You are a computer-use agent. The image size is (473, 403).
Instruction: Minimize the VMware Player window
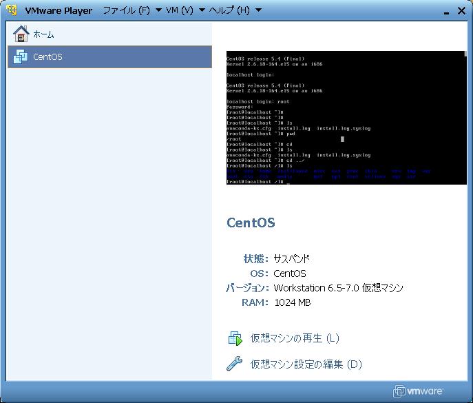click(445, 12)
